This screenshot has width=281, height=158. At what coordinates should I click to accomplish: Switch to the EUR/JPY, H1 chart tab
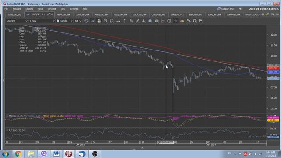click(177, 14)
